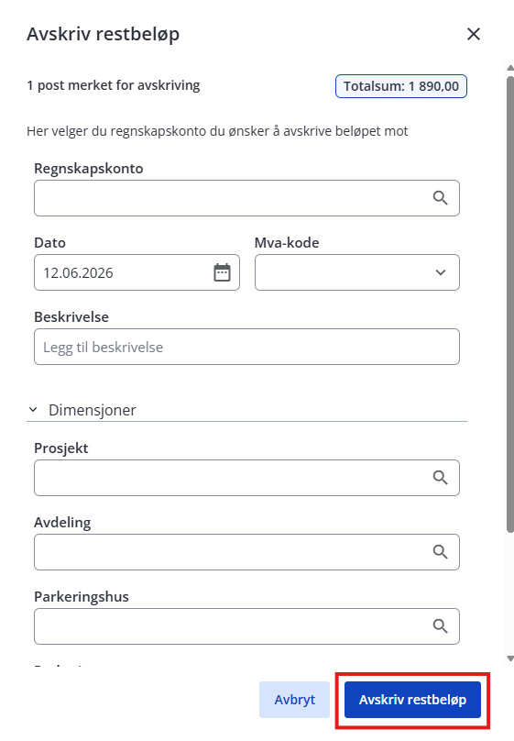The width and height of the screenshot is (514, 741).
Task: Click into the Dato field showing 12.06.2026
Action: click(137, 272)
